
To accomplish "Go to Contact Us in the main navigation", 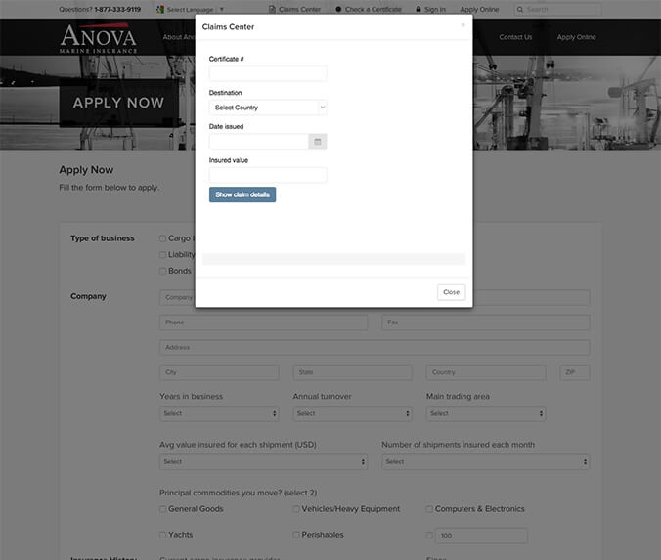I will [515, 37].
